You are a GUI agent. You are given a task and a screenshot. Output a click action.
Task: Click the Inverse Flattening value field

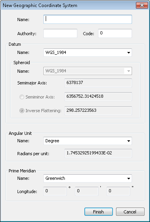[98, 111]
